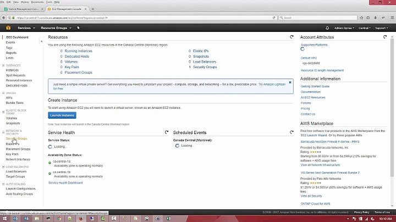Click the Try Amazon Lightsail link
The height and width of the screenshot is (222, 396).
click(272, 84)
